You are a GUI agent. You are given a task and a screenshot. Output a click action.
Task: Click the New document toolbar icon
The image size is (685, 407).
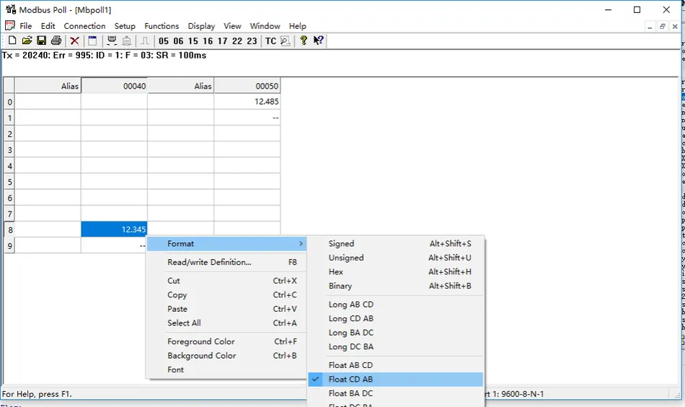pyautogui.click(x=12, y=41)
